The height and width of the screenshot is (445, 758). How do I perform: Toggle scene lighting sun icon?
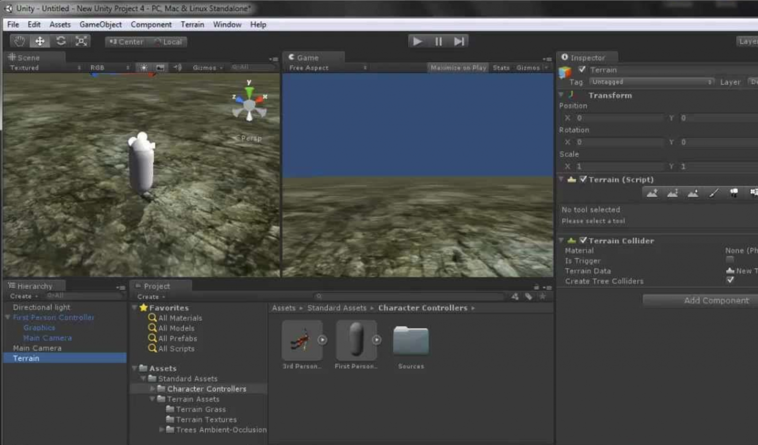tap(144, 68)
